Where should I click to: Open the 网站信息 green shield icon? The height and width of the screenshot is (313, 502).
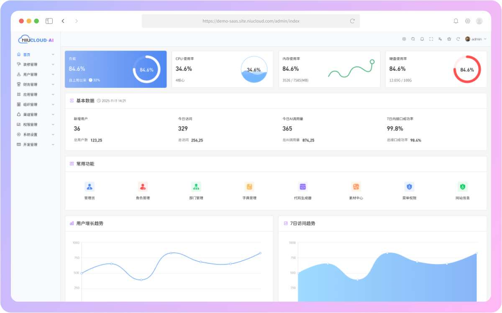[x=463, y=187]
